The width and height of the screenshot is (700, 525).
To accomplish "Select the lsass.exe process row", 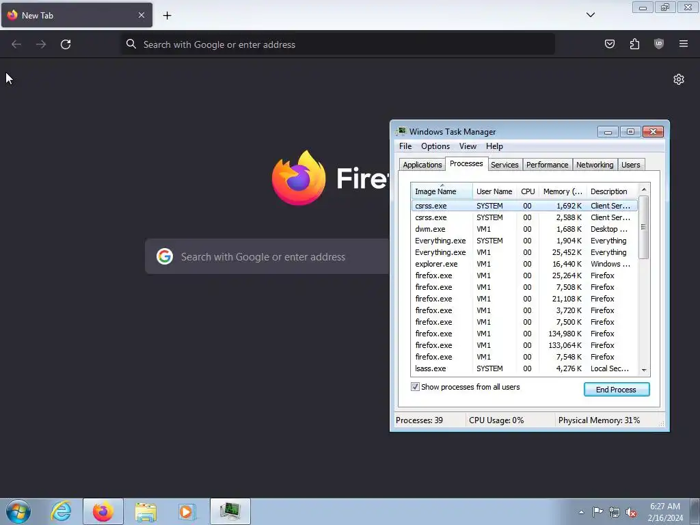I will [x=524, y=368].
